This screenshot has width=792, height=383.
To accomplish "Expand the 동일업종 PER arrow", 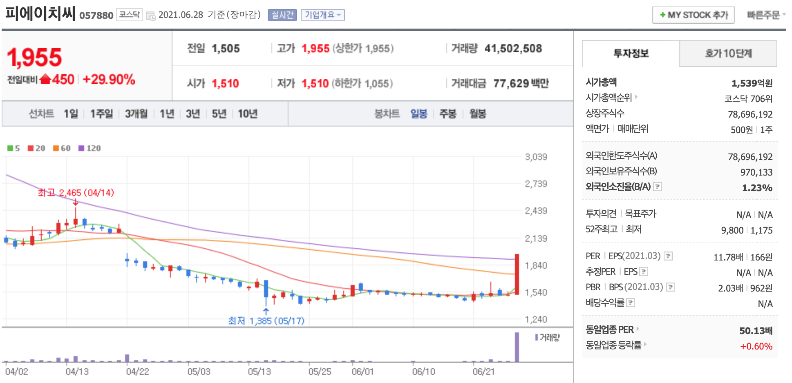I will pyautogui.click(x=638, y=329).
